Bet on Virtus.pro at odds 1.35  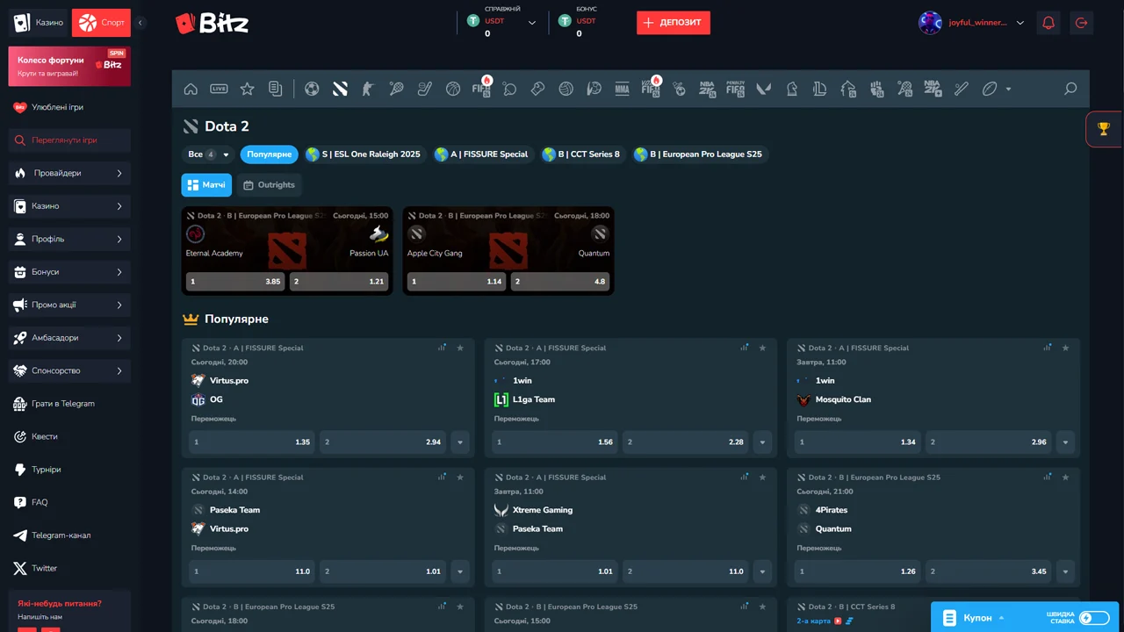(252, 442)
